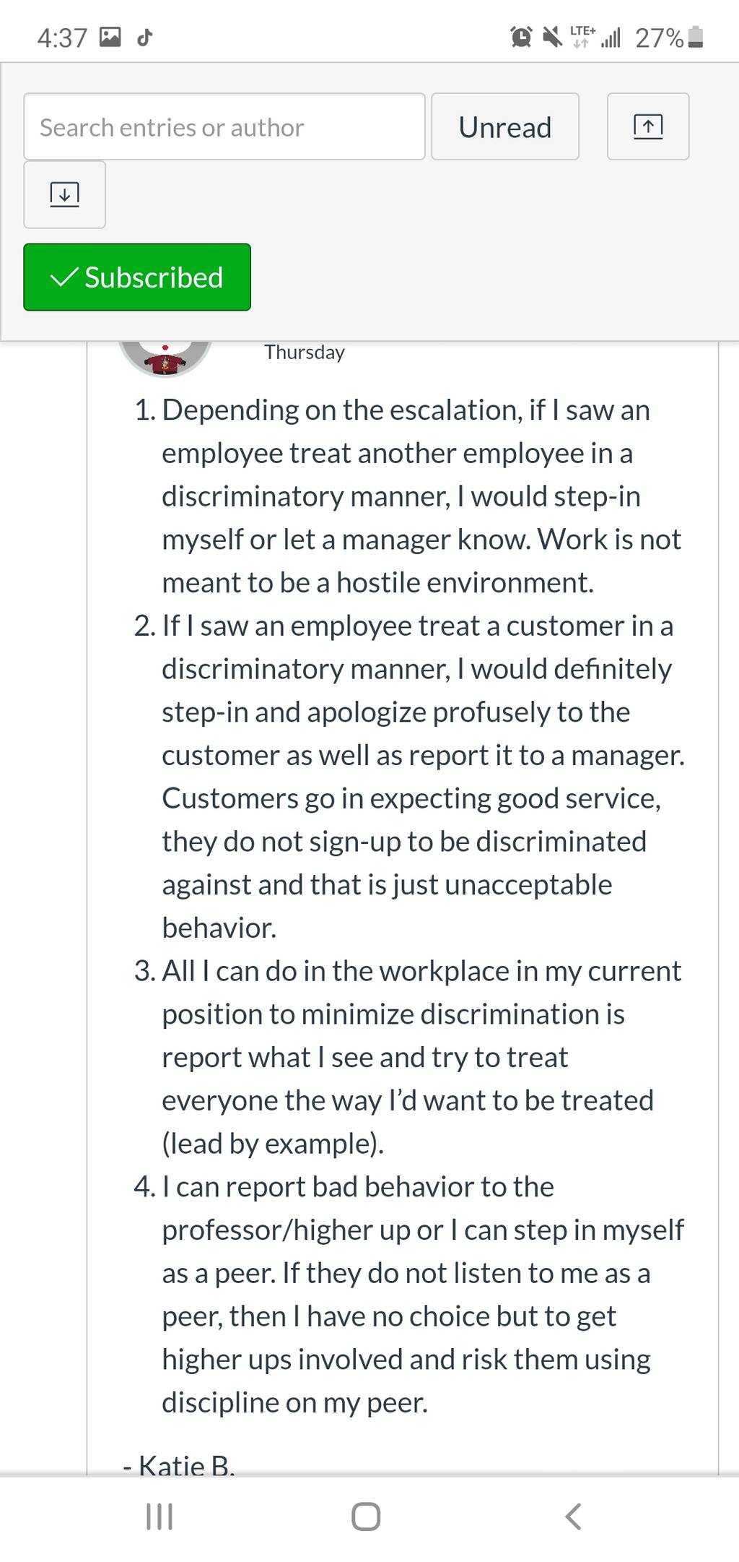739x1562 pixels.
Task: Tap the signal strength bars indicator
Action: [x=611, y=37]
